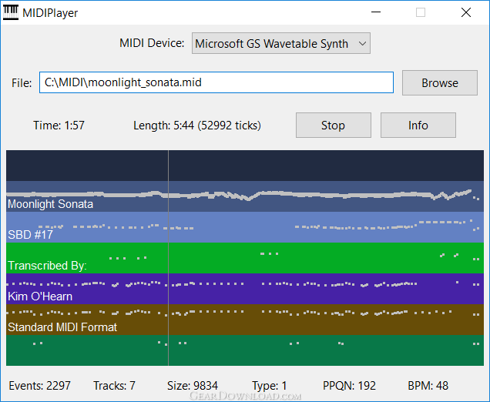Click the PPQN: 192 status entry
Image resolution: width=490 pixels, height=402 pixels.
coord(349,386)
